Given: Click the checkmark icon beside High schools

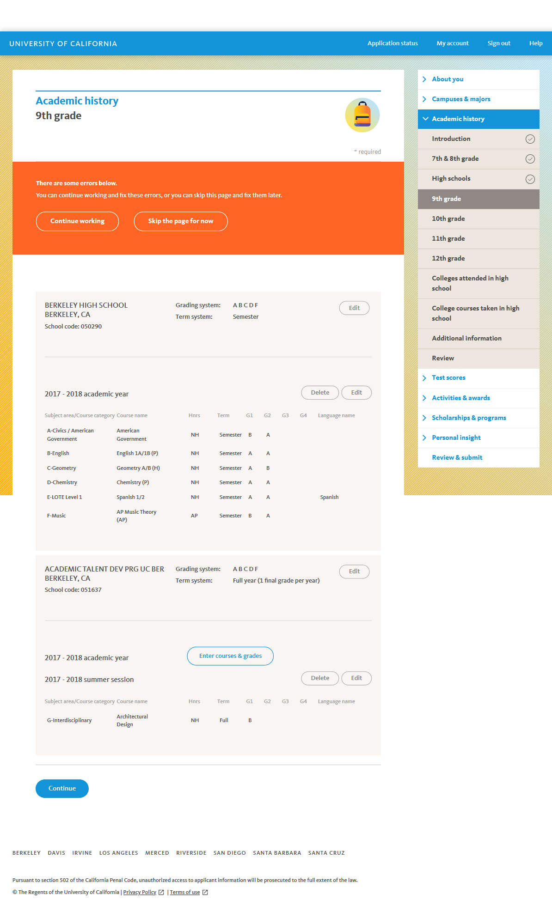Looking at the screenshot, I should pyautogui.click(x=530, y=179).
